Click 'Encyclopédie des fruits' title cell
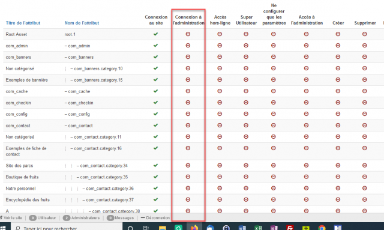The image size is (384, 230). click(28, 200)
